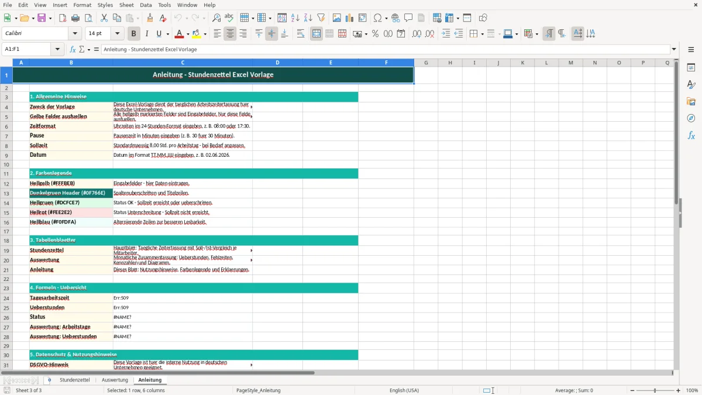Format cells as date
Viewport: 702px width, 395px height.
[401, 34]
